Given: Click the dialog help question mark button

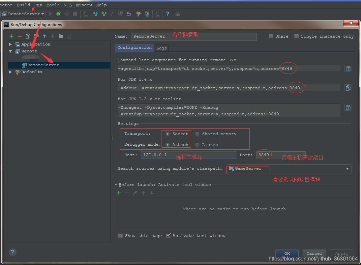Looking at the screenshot, I should pos(13,252).
